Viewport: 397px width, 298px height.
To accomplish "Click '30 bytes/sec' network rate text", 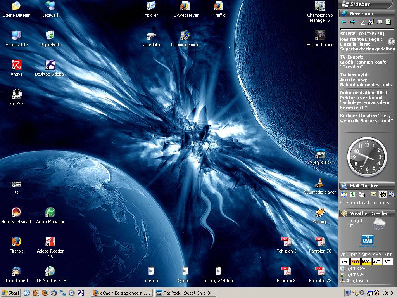I will (x=357, y=281).
